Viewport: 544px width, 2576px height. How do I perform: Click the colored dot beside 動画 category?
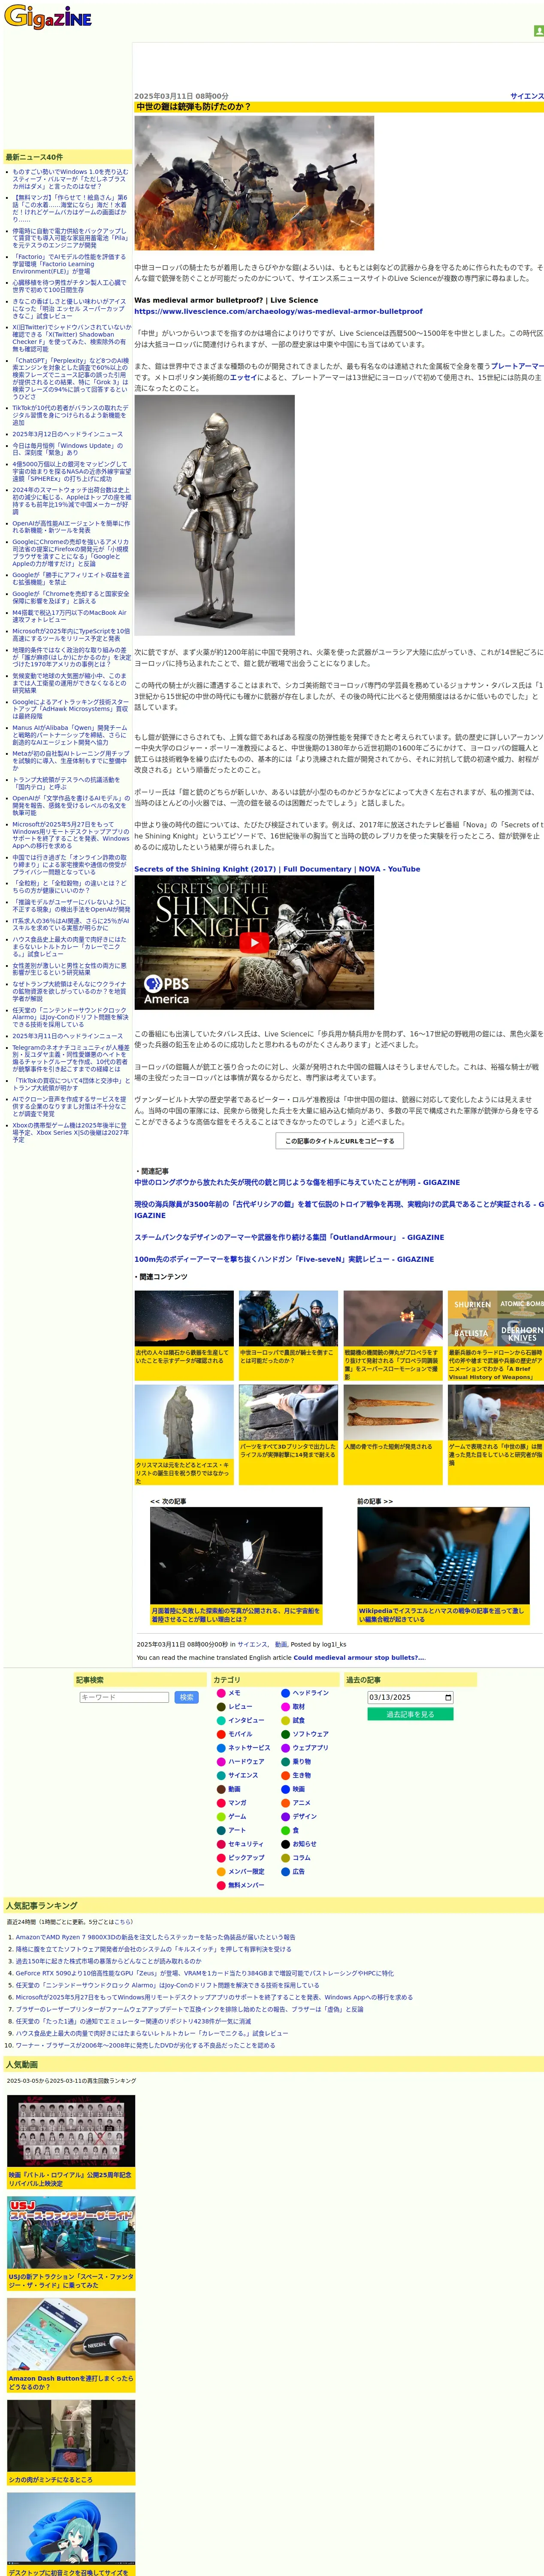coord(221,1789)
